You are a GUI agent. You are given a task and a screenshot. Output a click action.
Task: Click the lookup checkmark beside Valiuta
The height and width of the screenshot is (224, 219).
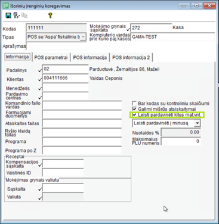click(40, 198)
